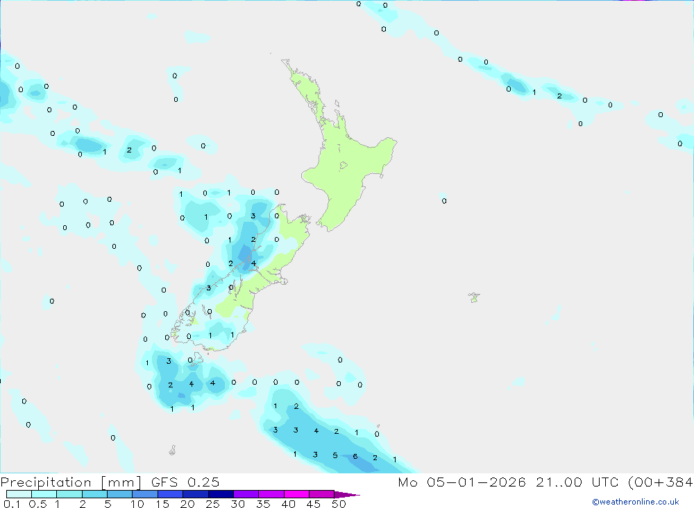Select the 0.5–1 mm legend color segment
This screenshot has height=508, width=694.
pos(44,494)
